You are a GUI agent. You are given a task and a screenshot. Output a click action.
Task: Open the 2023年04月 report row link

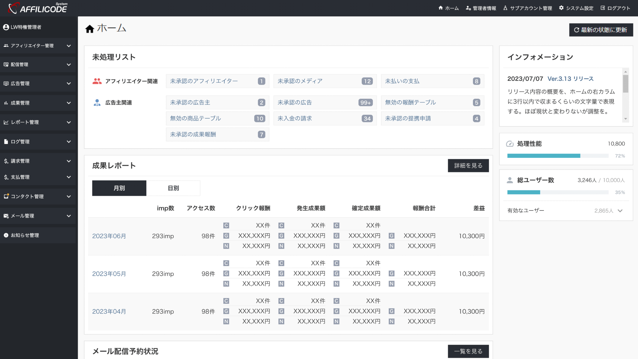(x=109, y=312)
